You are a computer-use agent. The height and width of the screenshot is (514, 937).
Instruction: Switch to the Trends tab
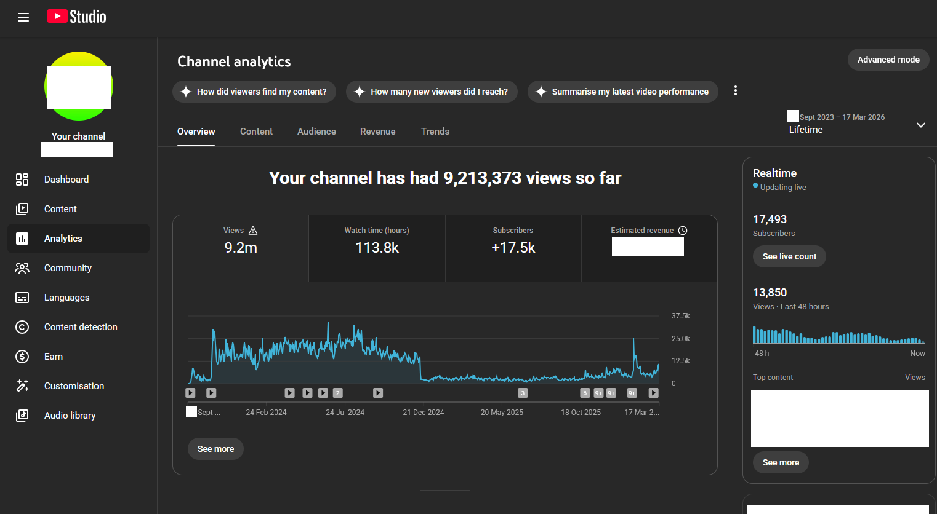[x=435, y=132]
